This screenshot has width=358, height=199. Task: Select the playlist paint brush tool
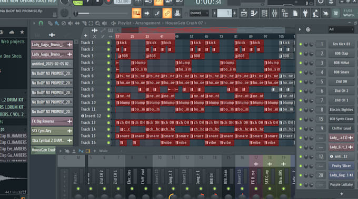[57, 23]
